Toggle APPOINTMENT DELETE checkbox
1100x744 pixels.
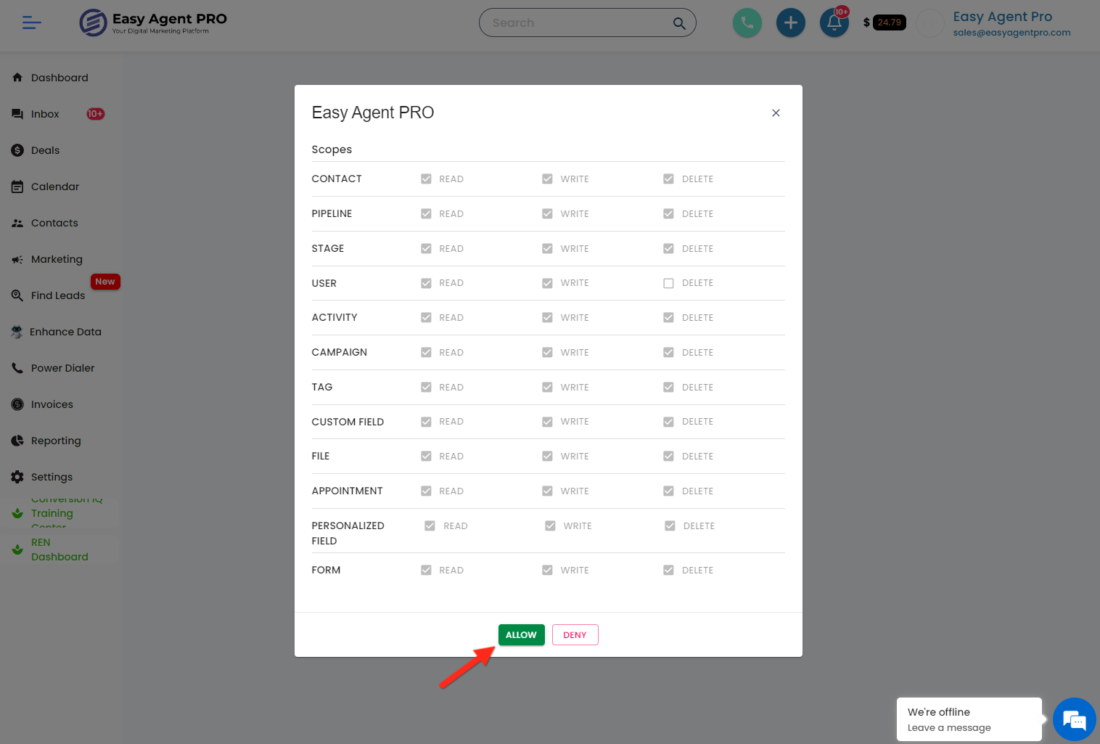[x=668, y=491]
